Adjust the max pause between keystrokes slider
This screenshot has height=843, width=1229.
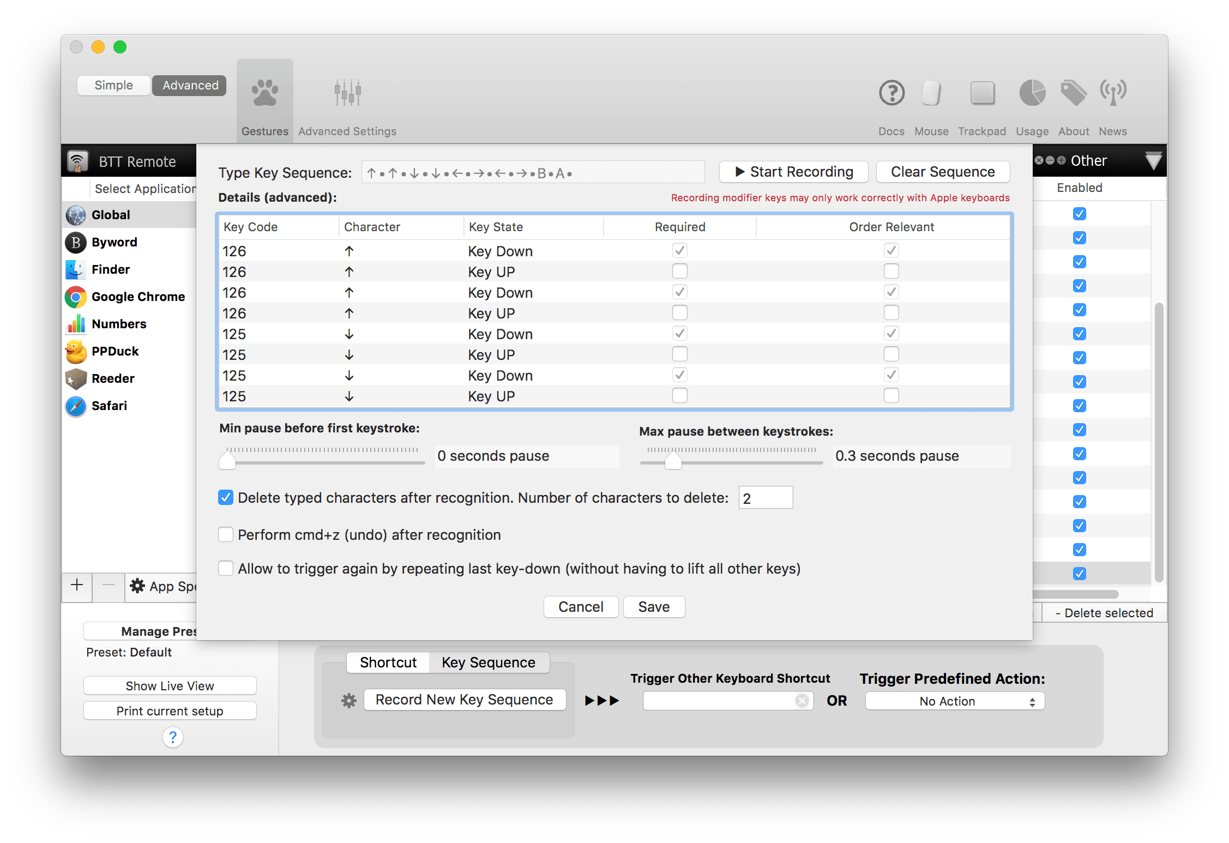coord(673,461)
